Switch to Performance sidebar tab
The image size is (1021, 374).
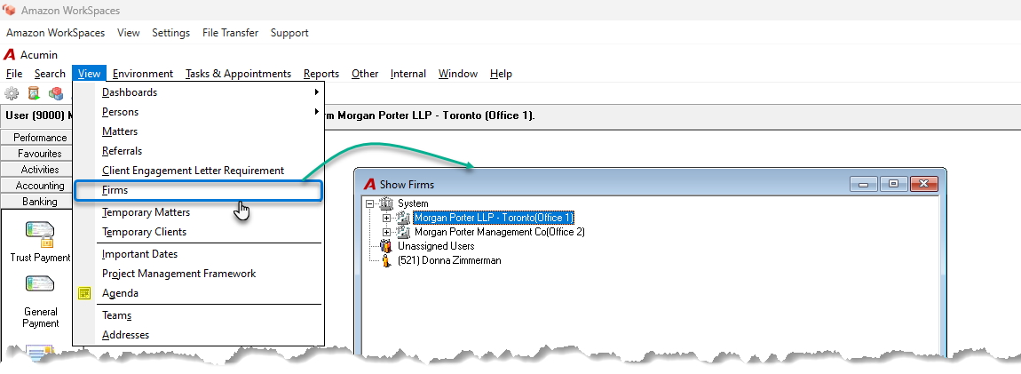click(37, 138)
